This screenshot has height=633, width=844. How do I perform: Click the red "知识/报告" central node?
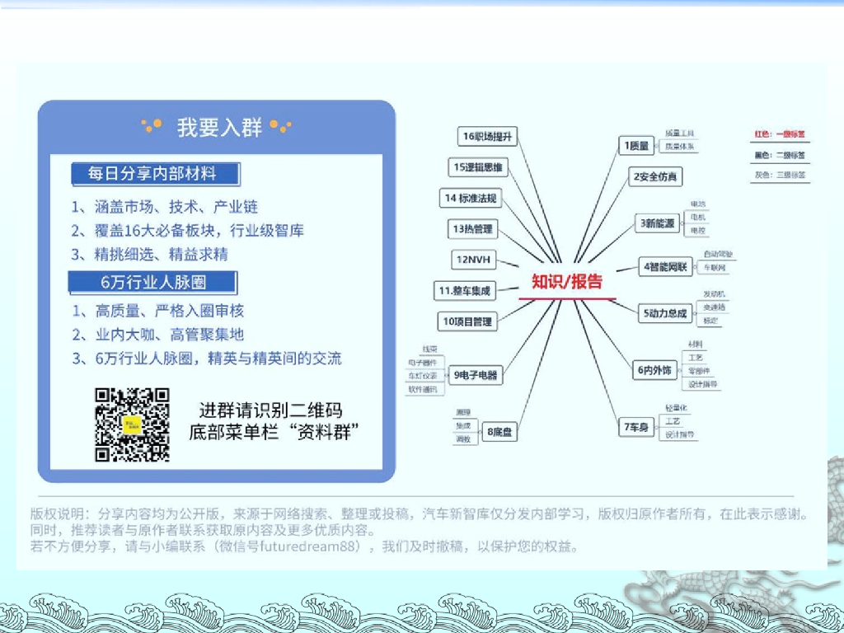click(x=568, y=281)
